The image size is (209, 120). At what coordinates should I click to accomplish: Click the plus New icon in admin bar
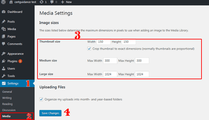coord(63,2)
